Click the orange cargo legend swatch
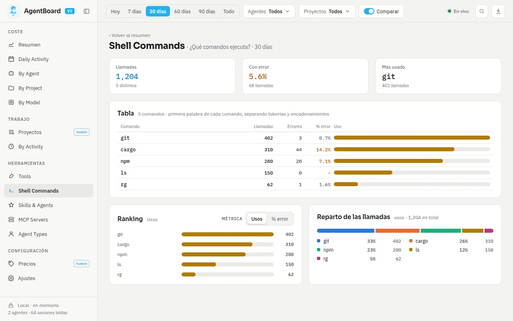513x321 pixels. tap(411, 241)
